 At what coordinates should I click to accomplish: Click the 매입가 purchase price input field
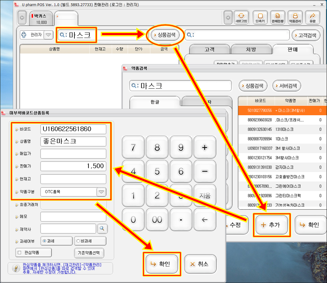coord(73,154)
